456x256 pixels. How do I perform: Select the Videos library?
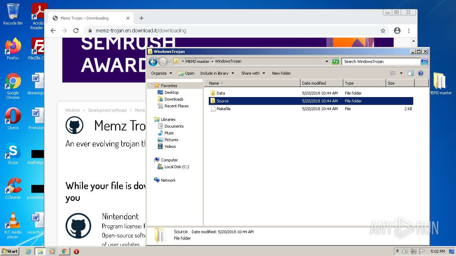click(x=170, y=146)
